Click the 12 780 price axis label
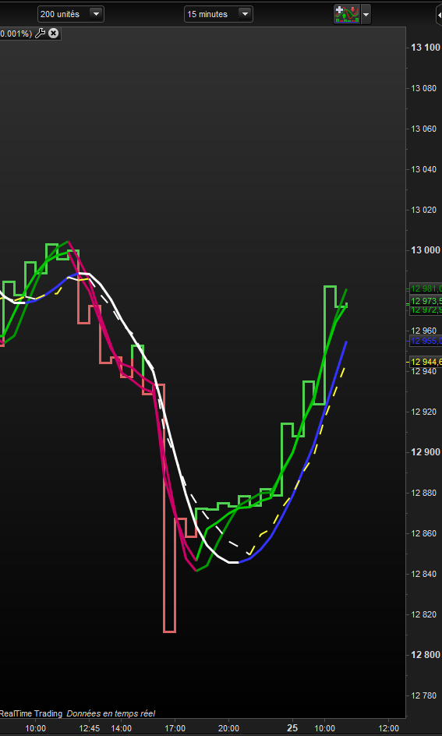The height and width of the screenshot is (736, 442). pyautogui.click(x=426, y=695)
